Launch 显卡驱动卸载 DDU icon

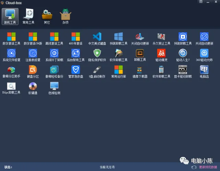pos(183,72)
